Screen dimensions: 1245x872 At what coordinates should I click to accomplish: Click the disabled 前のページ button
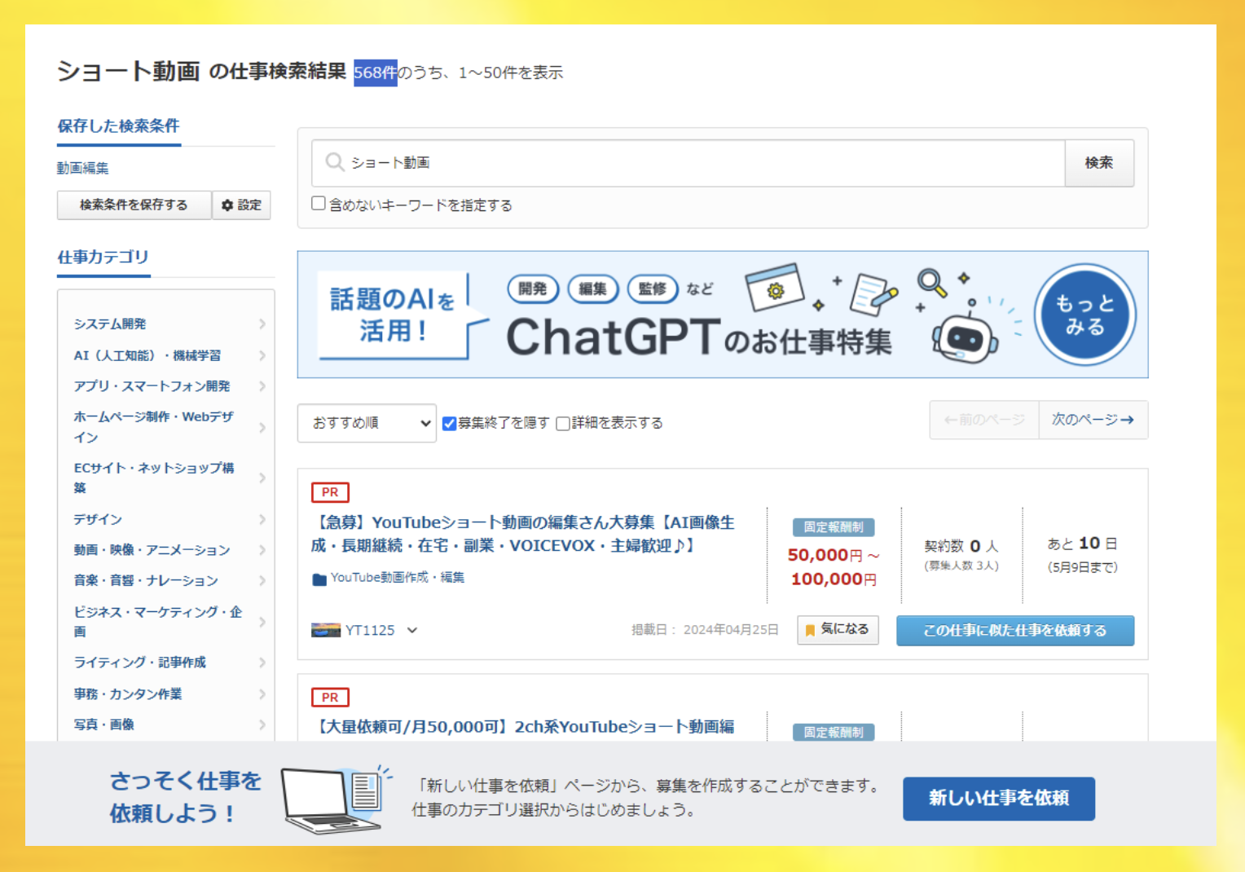[984, 420]
